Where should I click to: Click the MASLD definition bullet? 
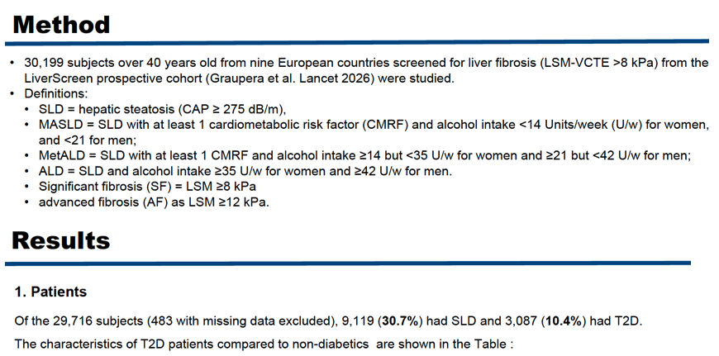(374, 132)
